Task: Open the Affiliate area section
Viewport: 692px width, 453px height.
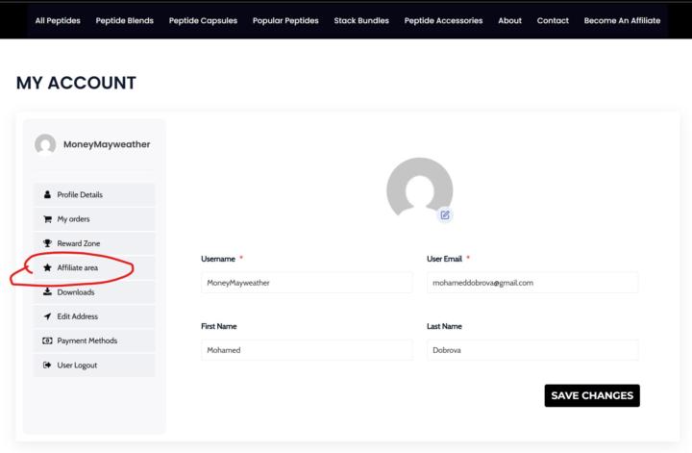Action: pyautogui.click(x=94, y=267)
